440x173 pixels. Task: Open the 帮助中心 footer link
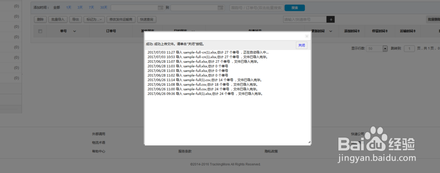(99, 151)
